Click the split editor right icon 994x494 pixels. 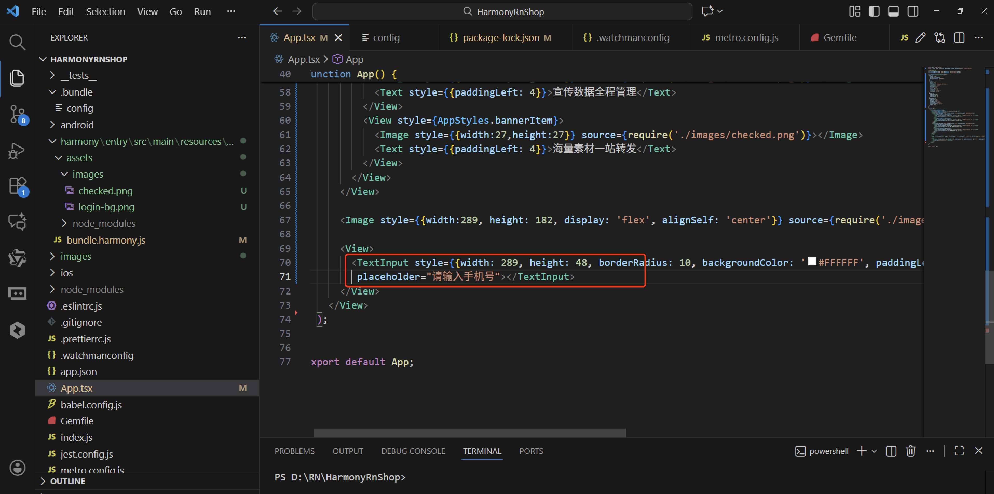[959, 37]
